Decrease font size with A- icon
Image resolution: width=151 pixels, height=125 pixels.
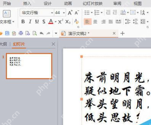coord(77,13)
